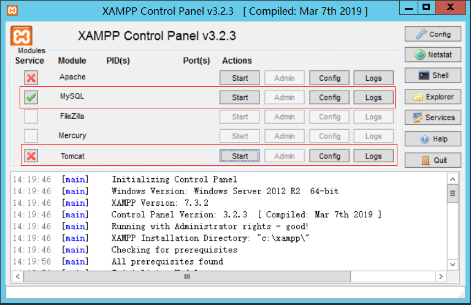Start the Tomcat module
Image resolution: width=471 pixels, height=305 pixels.
point(239,156)
